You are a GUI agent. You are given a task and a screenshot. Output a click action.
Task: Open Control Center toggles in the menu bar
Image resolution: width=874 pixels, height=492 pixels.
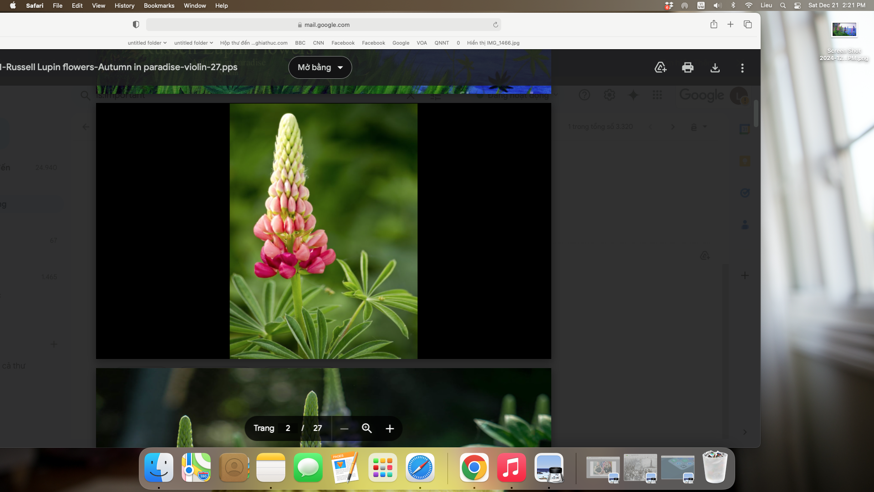[x=798, y=5]
